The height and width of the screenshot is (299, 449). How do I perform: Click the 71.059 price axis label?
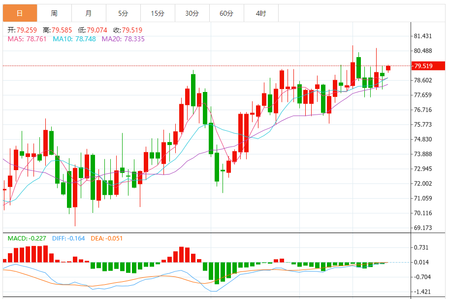(423, 198)
